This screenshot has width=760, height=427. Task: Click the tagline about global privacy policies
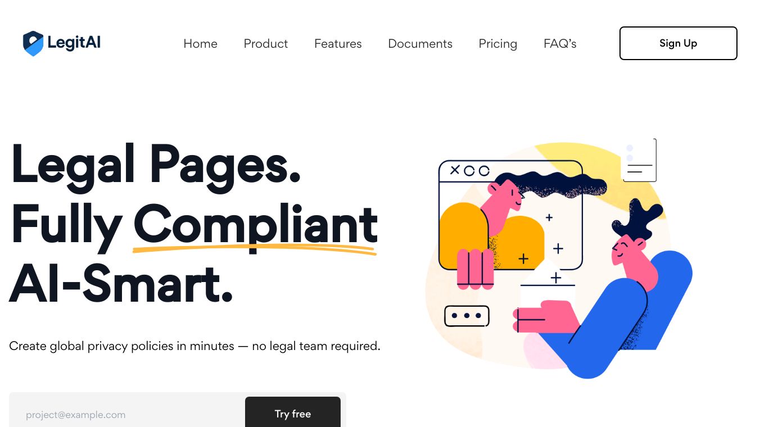[x=194, y=346]
